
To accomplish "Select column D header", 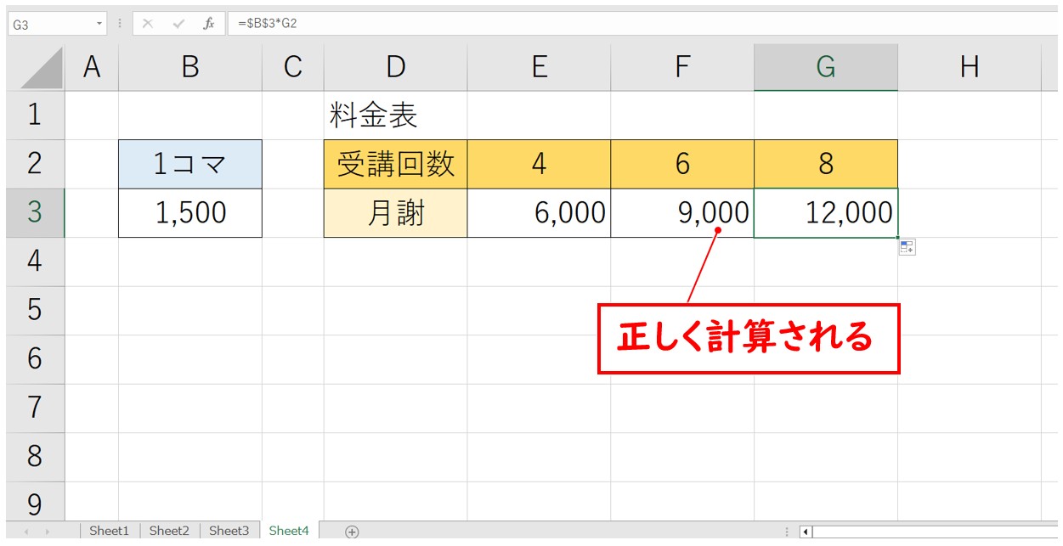I will [395, 68].
